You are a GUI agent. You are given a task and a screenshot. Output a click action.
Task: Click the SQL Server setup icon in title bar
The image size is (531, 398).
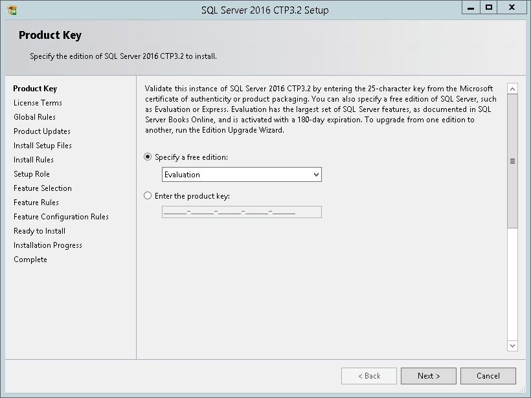[x=12, y=10]
